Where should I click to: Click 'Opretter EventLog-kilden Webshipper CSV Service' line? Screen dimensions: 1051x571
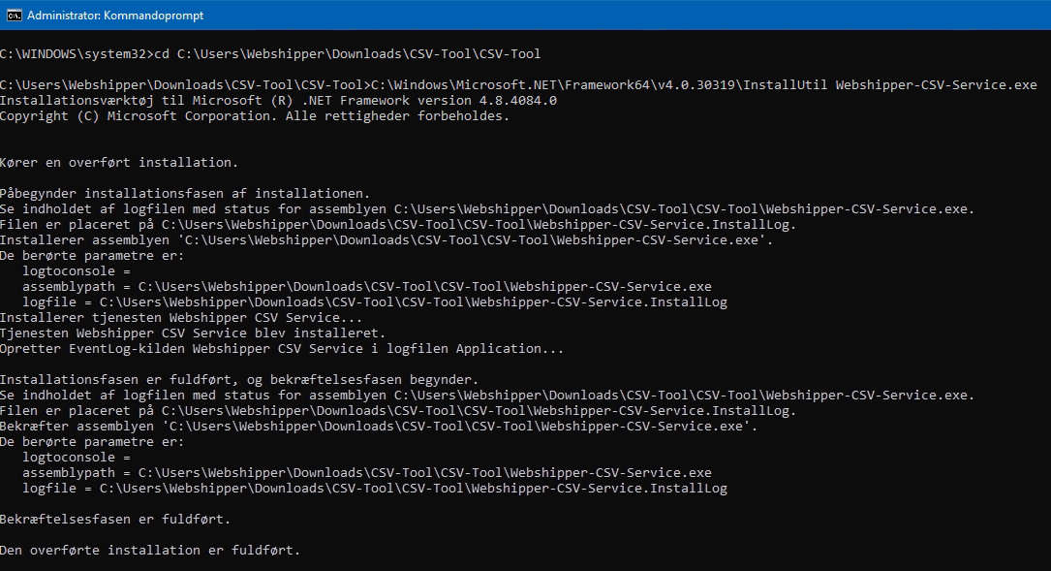click(x=282, y=348)
